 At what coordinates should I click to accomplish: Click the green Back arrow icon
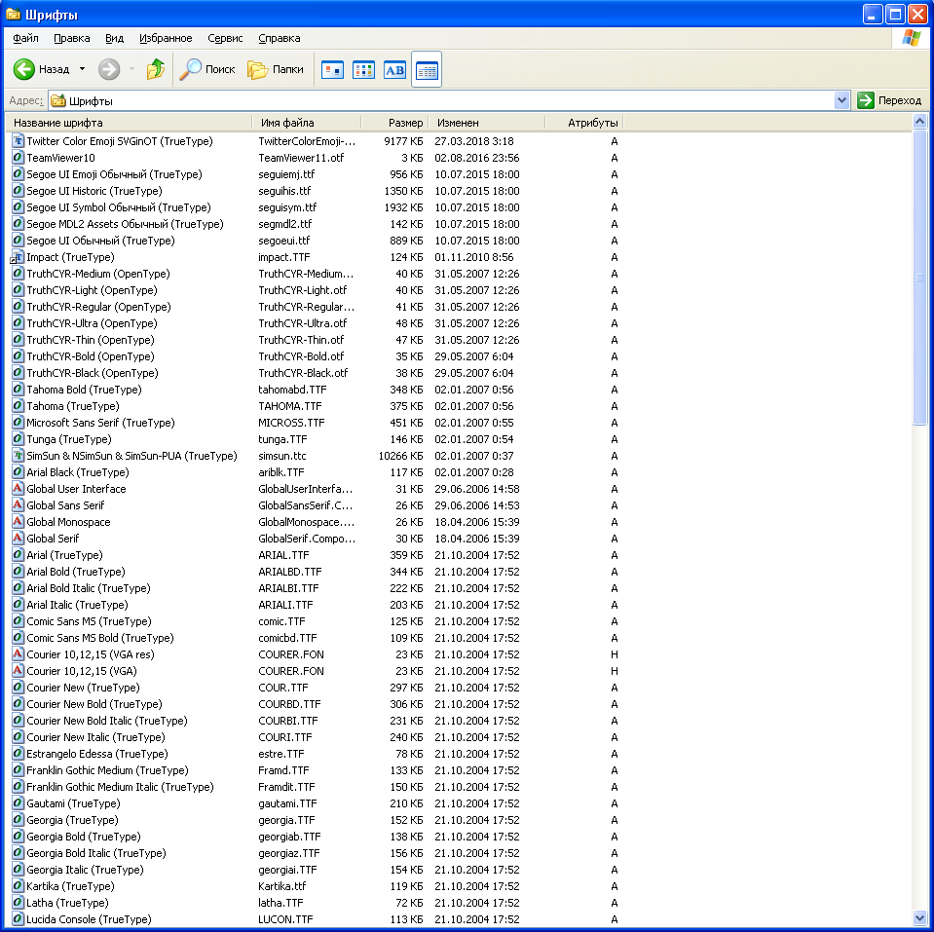24,69
